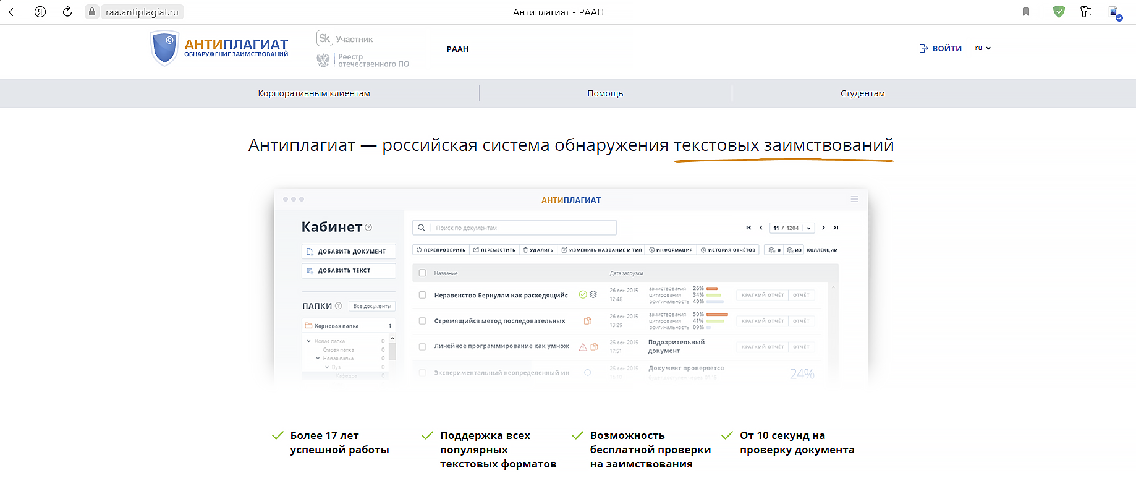Select the Корневая папка folder

point(349,326)
